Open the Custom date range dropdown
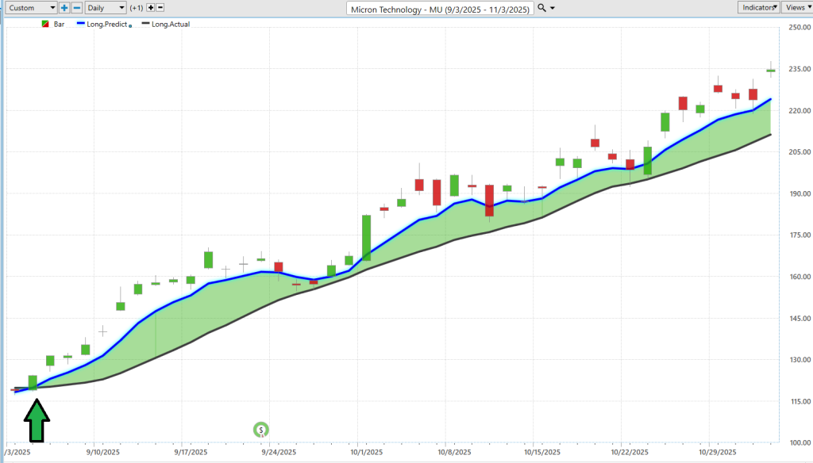The height and width of the screenshot is (463, 813). pos(30,7)
